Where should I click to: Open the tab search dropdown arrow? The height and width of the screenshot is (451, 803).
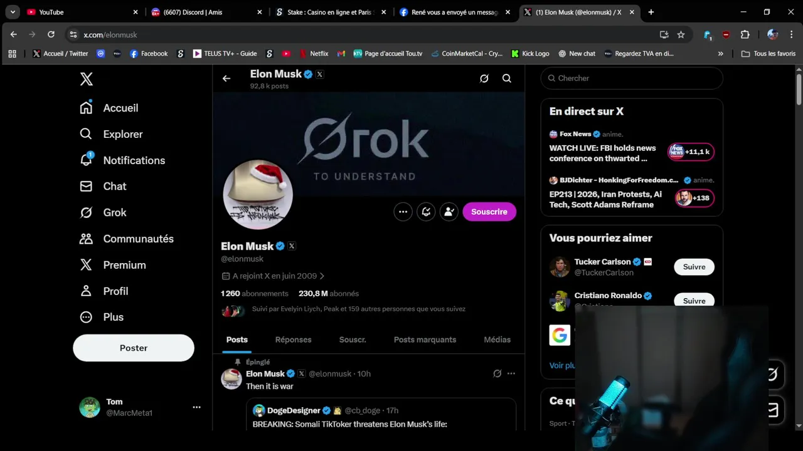(13, 12)
